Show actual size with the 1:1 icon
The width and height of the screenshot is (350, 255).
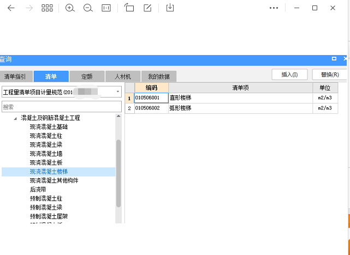106,8
